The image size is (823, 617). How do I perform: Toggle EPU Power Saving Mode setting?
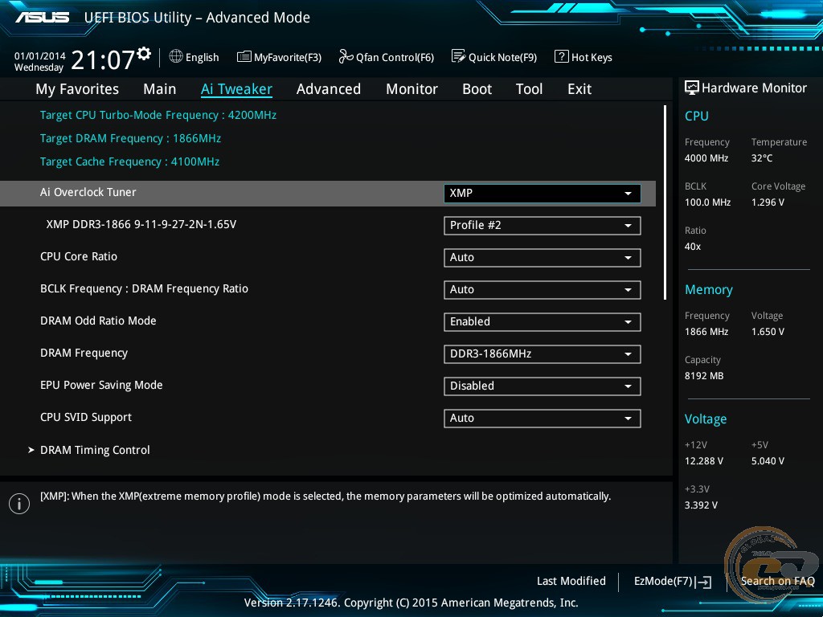click(x=542, y=386)
